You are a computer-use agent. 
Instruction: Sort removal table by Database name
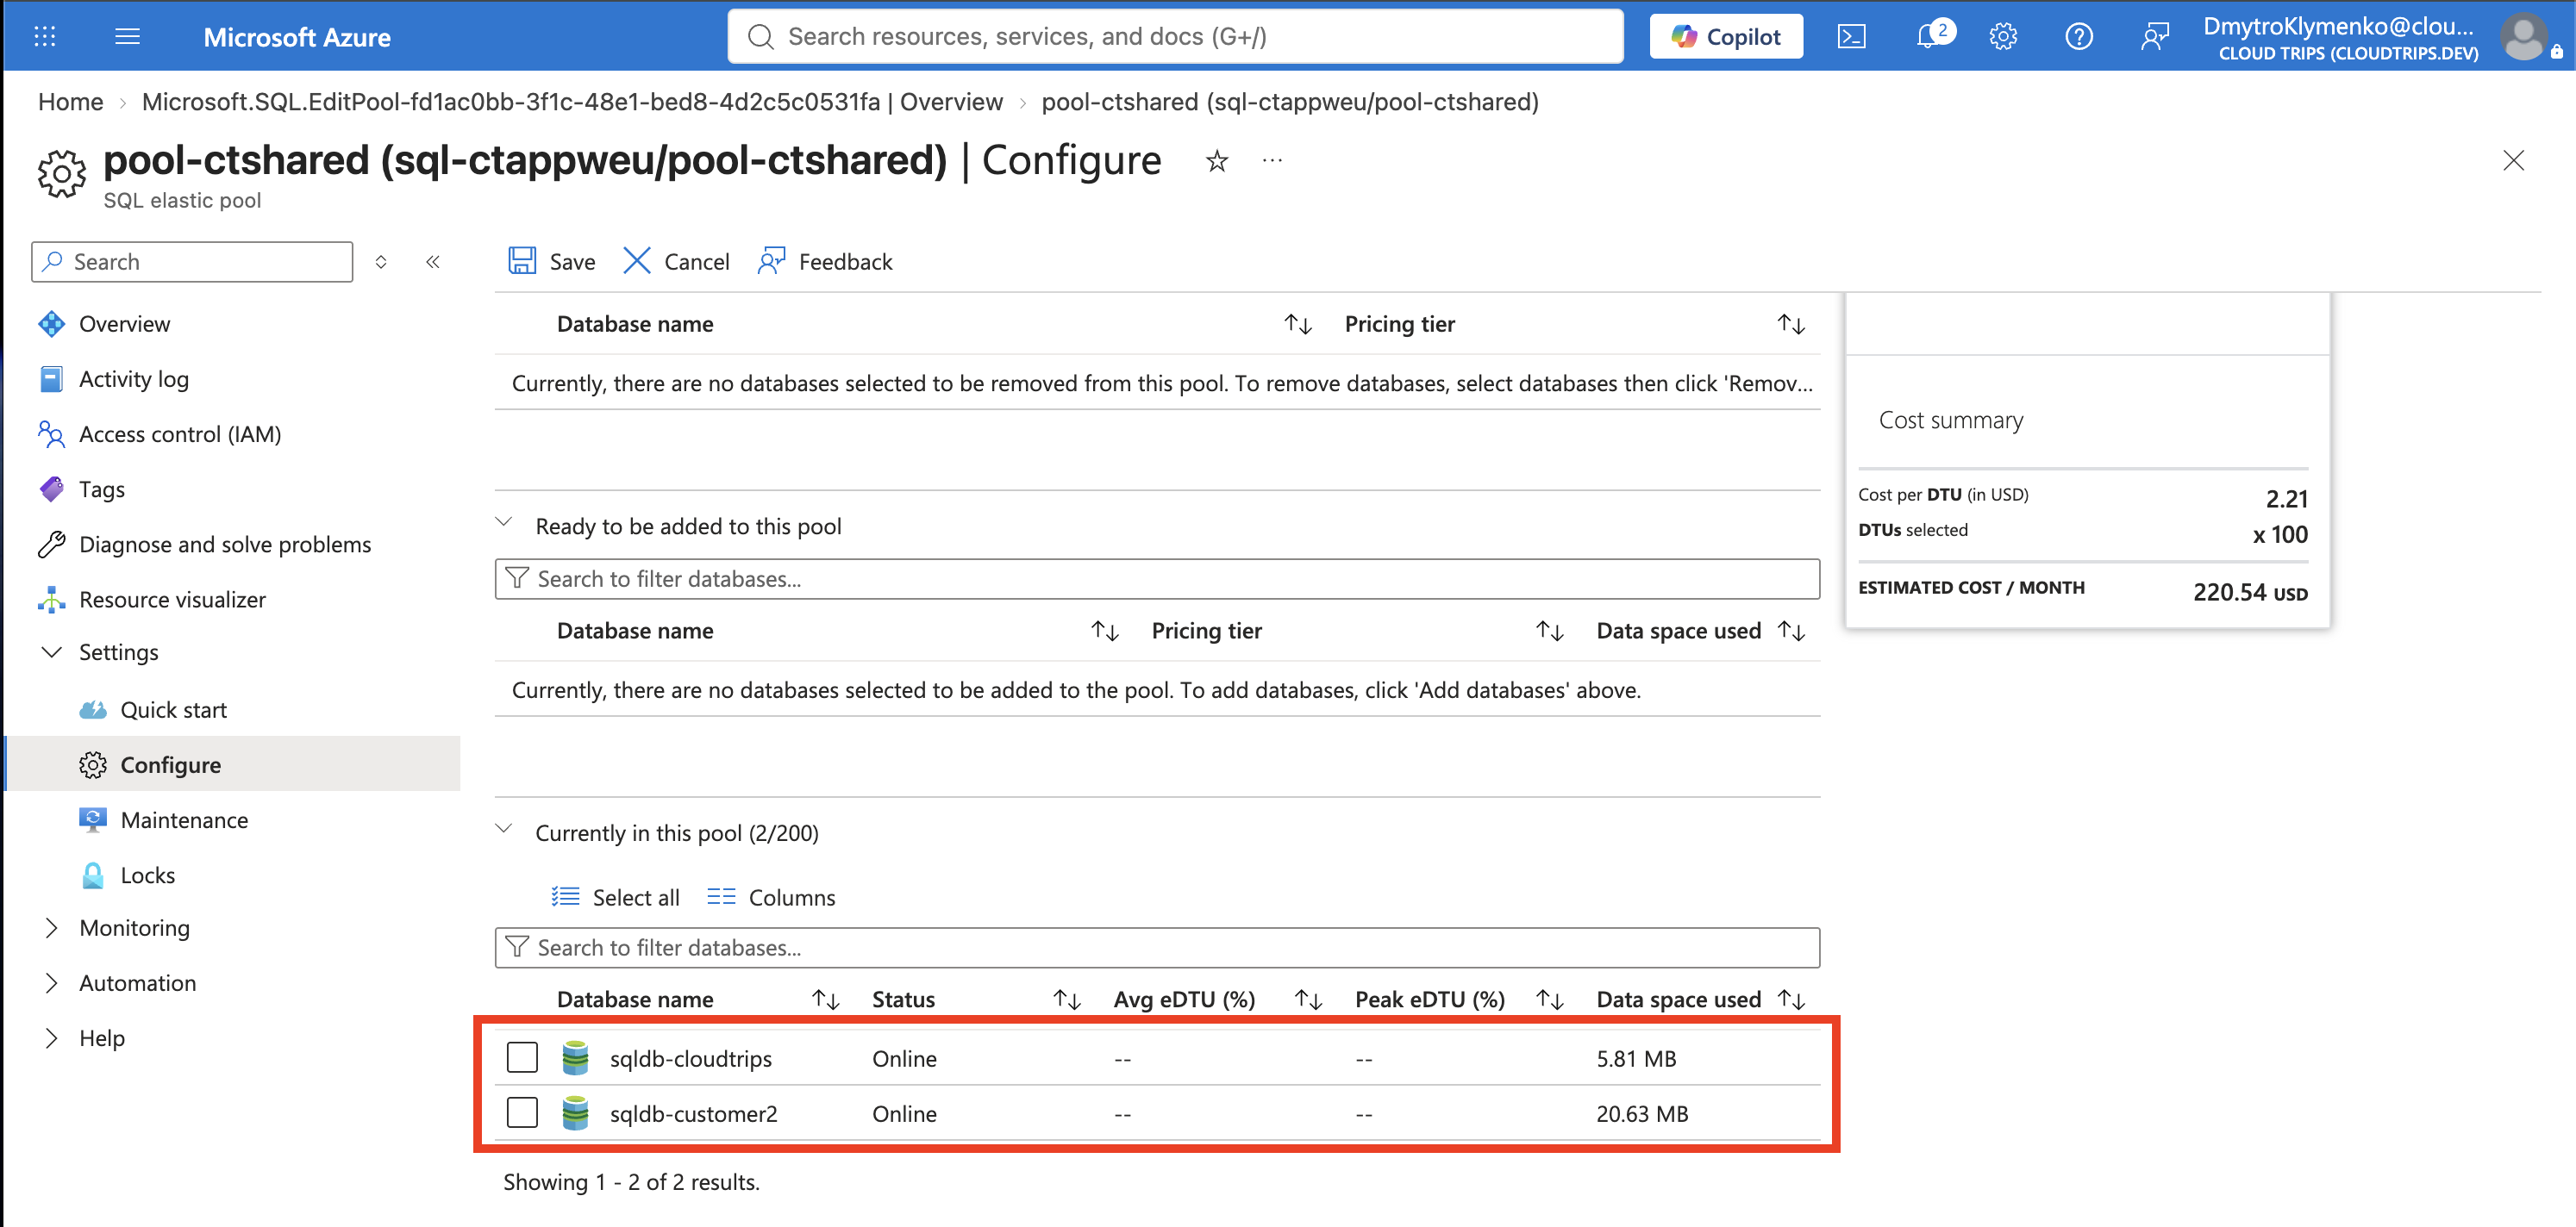1298,324
